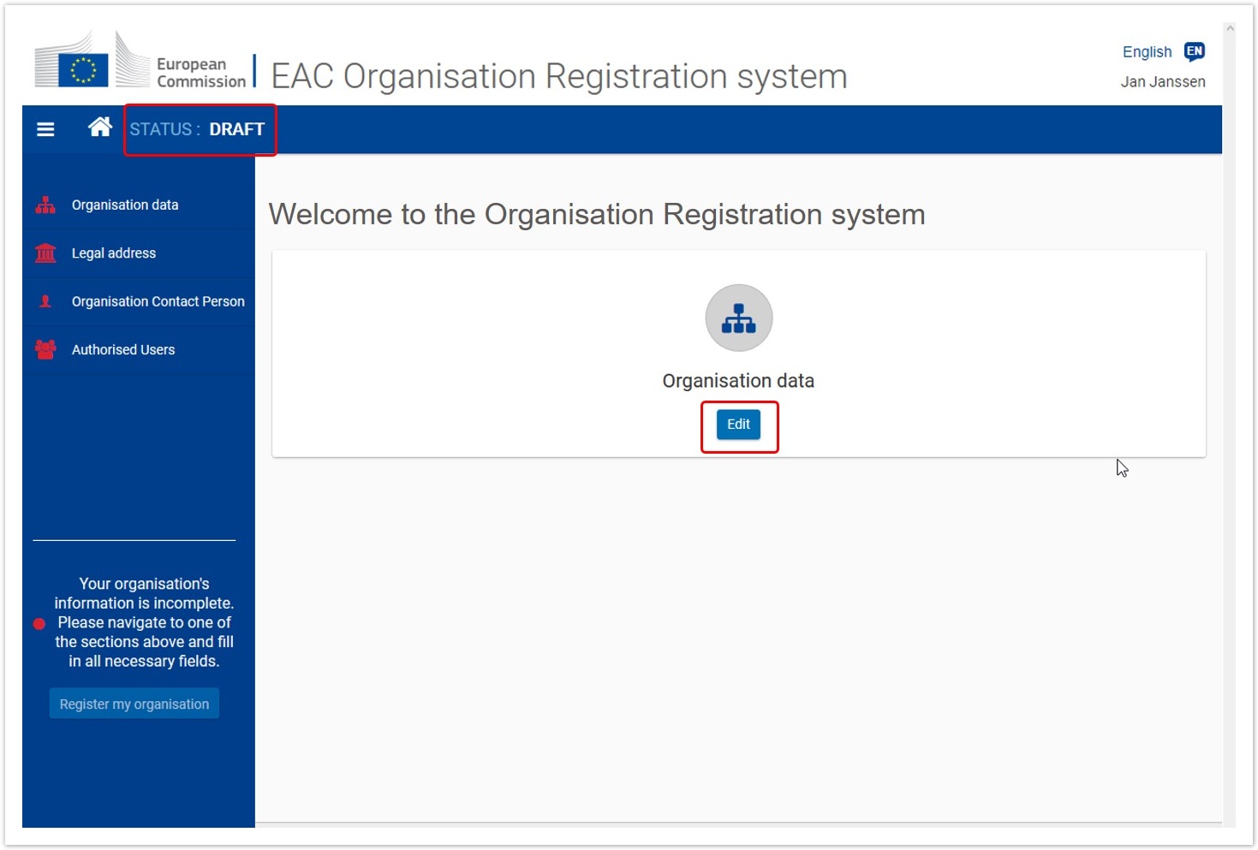The image size is (1258, 850).
Task: Click the Organisation data hierarchy sidebar icon
Action: tap(45, 205)
